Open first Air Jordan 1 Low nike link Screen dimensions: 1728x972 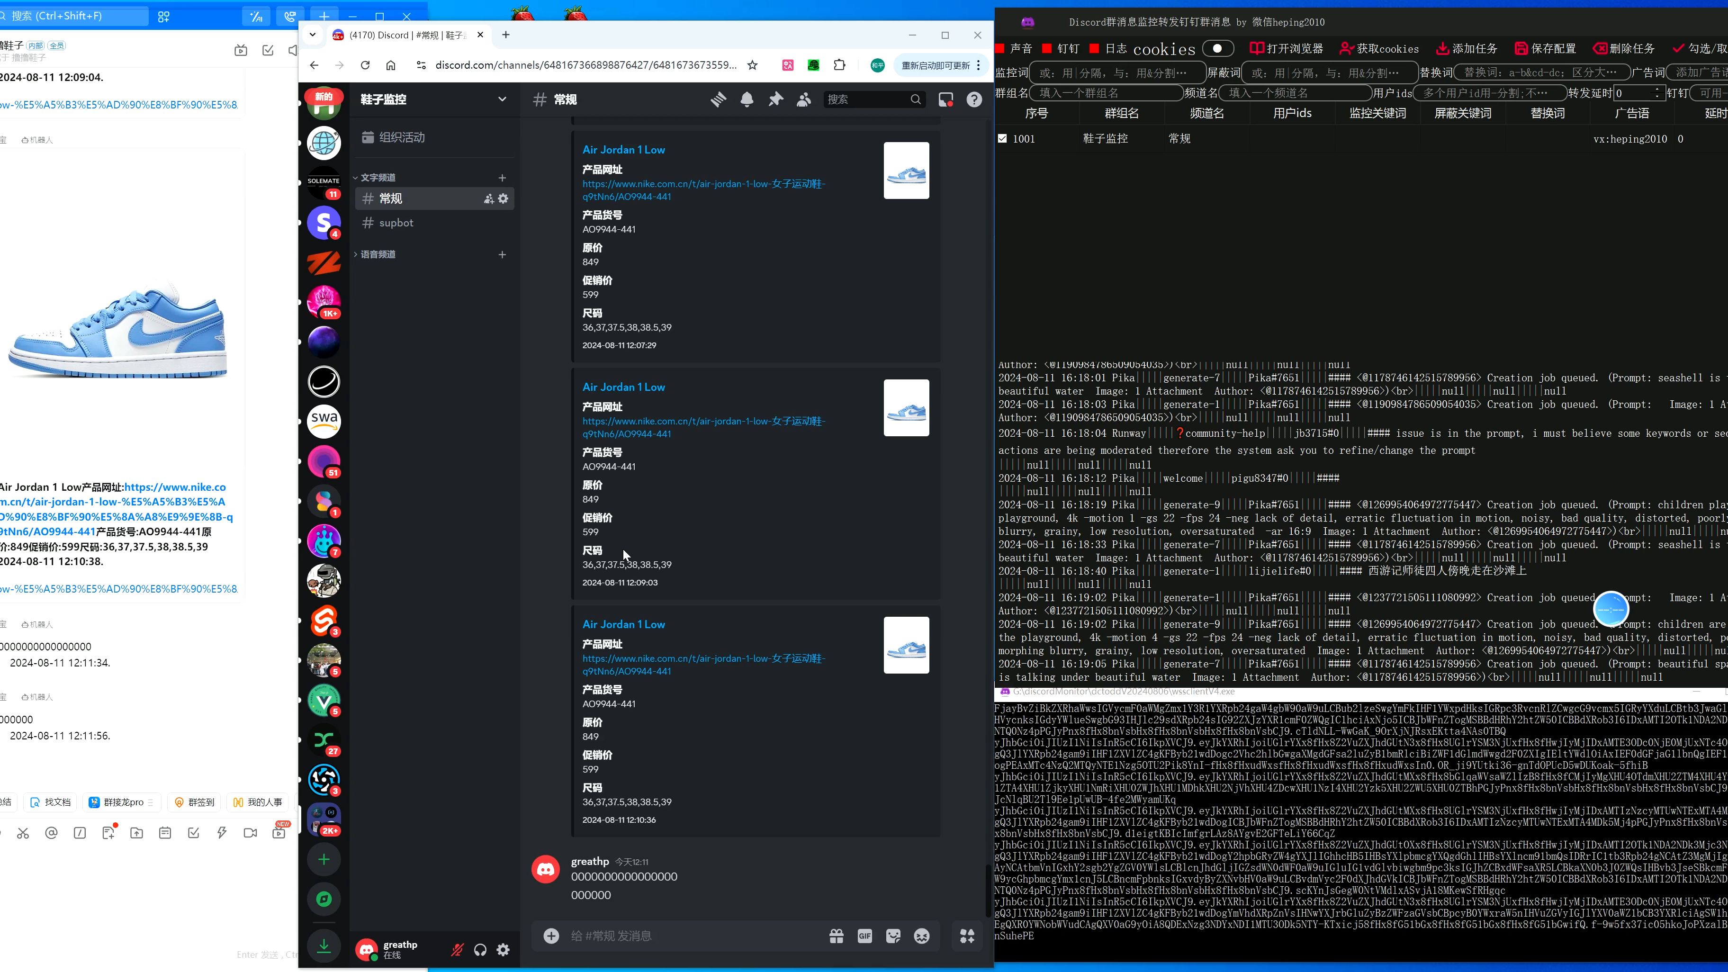click(x=704, y=190)
